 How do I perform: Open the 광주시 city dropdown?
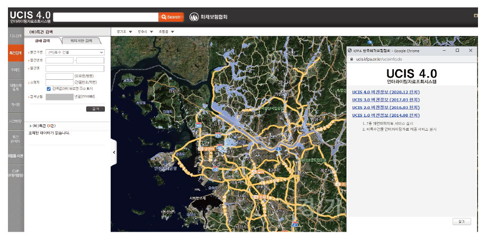pyautogui.click(x=146, y=32)
